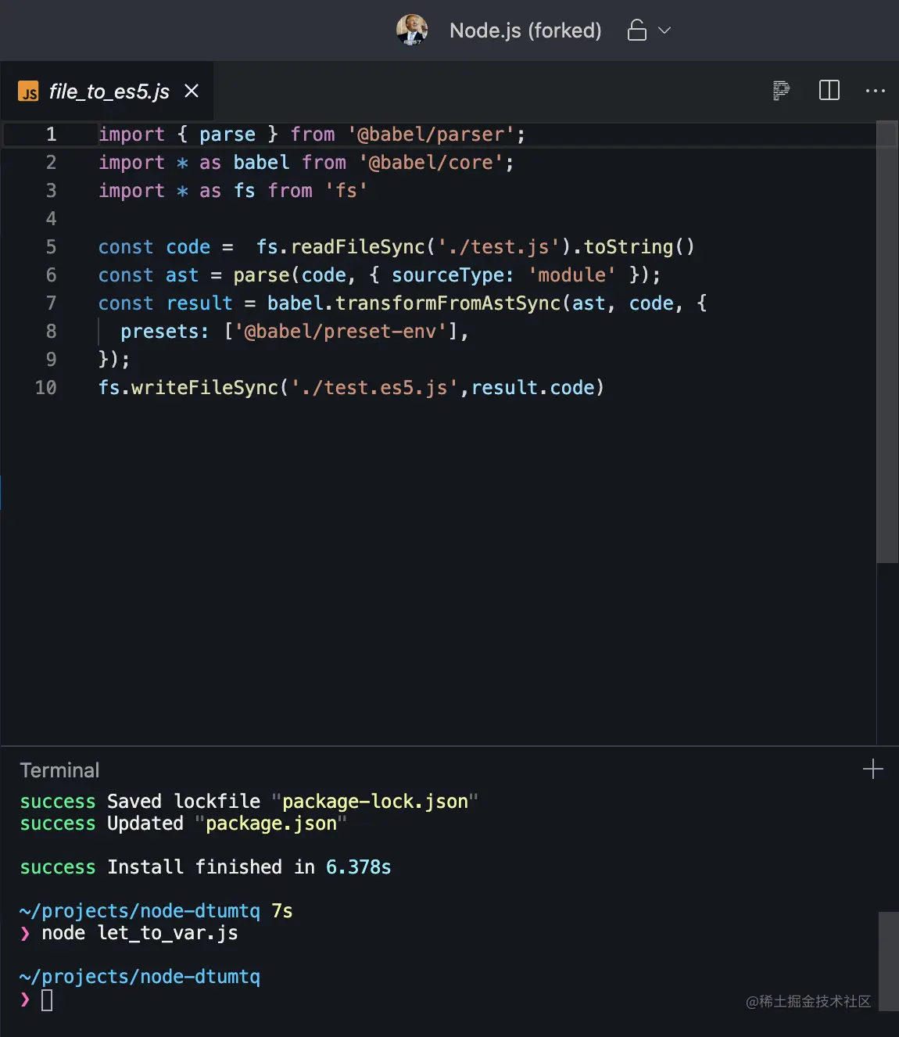This screenshot has height=1037, width=899.
Task: Click the '@babel/core' string on line 2
Action: coord(431,163)
